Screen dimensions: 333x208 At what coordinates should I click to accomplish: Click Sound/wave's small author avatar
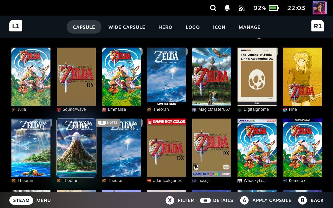(59, 109)
